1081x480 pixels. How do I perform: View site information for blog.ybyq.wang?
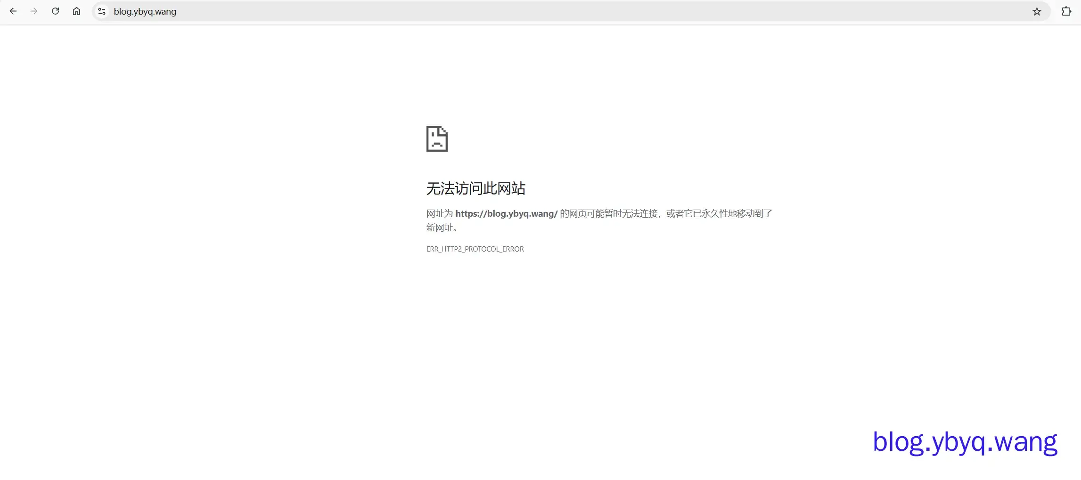pos(101,11)
